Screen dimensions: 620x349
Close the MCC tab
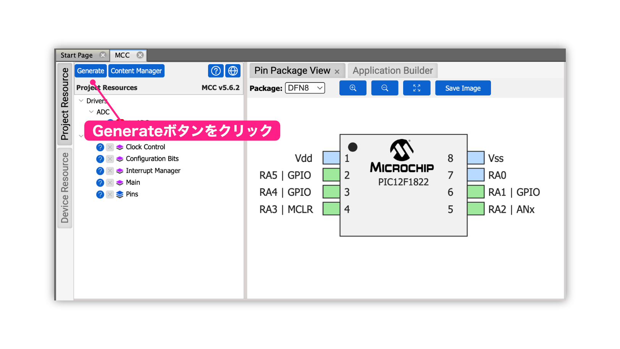tap(140, 55)
